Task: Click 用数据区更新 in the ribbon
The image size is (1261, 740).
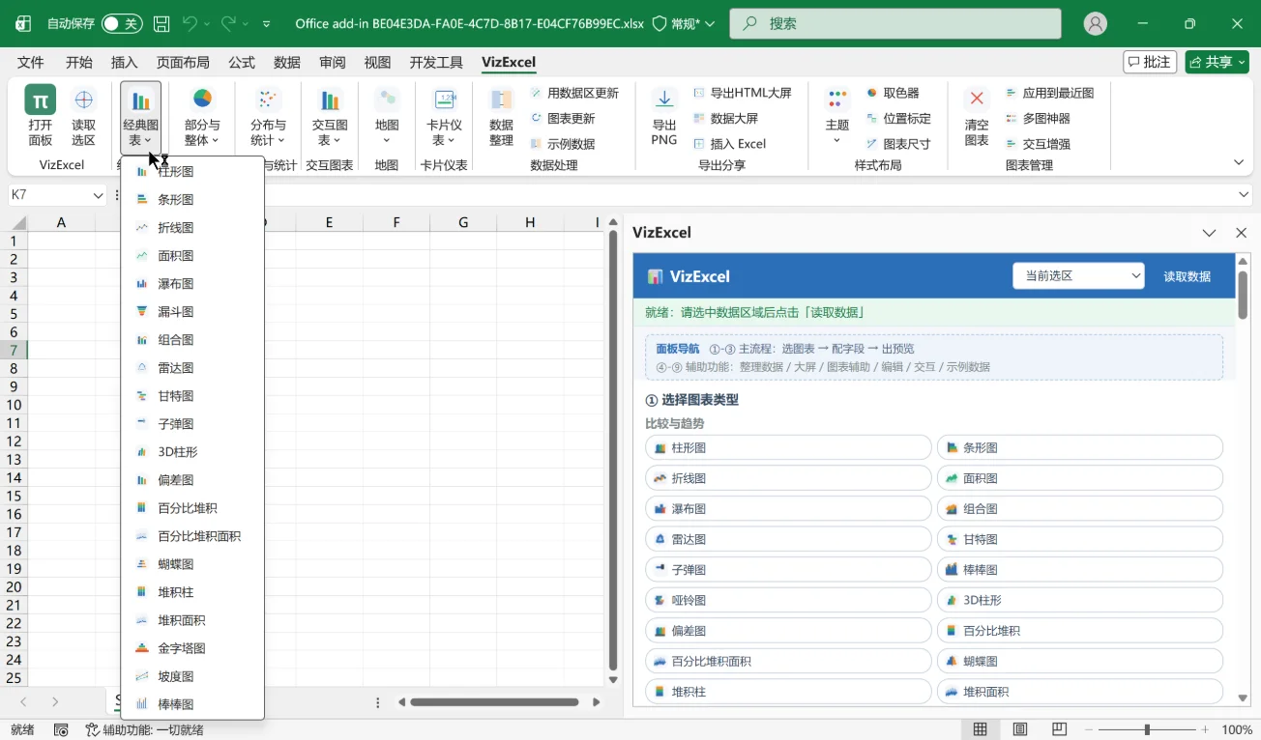Action: (x=574, y=93)
